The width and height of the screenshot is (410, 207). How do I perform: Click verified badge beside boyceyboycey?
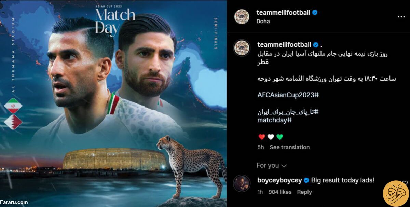[x=306, y=180]
